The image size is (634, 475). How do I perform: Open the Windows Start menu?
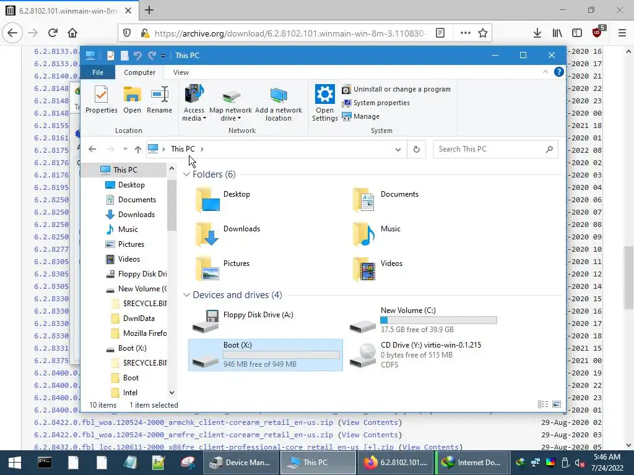tap(15, 463)
